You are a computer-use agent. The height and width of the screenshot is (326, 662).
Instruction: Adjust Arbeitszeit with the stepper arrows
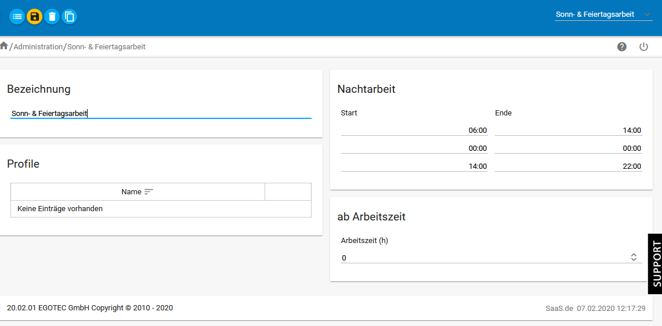pyautogui.click(x=634, y=257)
